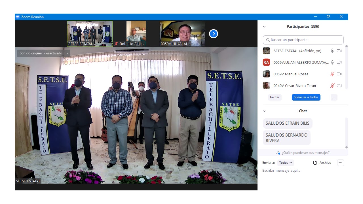This screenshot has height=204, width=363.
Task: Click search magnifier icon in participant field
Action: pos(268,40)
